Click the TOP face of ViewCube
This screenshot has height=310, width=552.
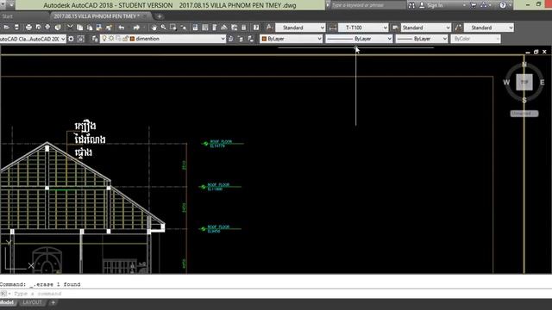(524, 82)
